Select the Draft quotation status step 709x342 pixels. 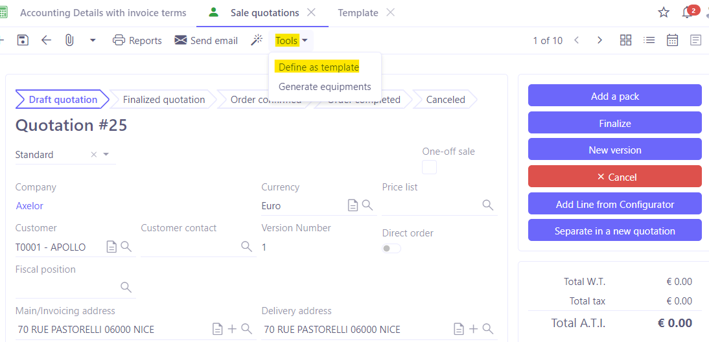pos(63,99)
